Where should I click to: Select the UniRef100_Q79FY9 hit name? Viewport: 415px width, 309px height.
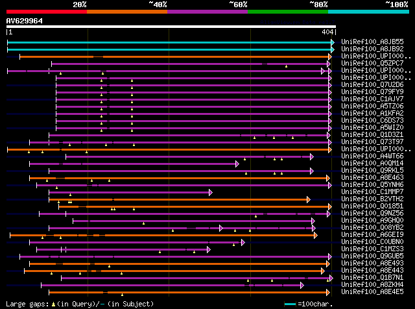(372, 92)
